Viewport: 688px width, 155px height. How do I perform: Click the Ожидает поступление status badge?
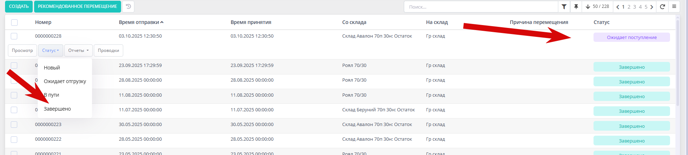click(631, 37)
